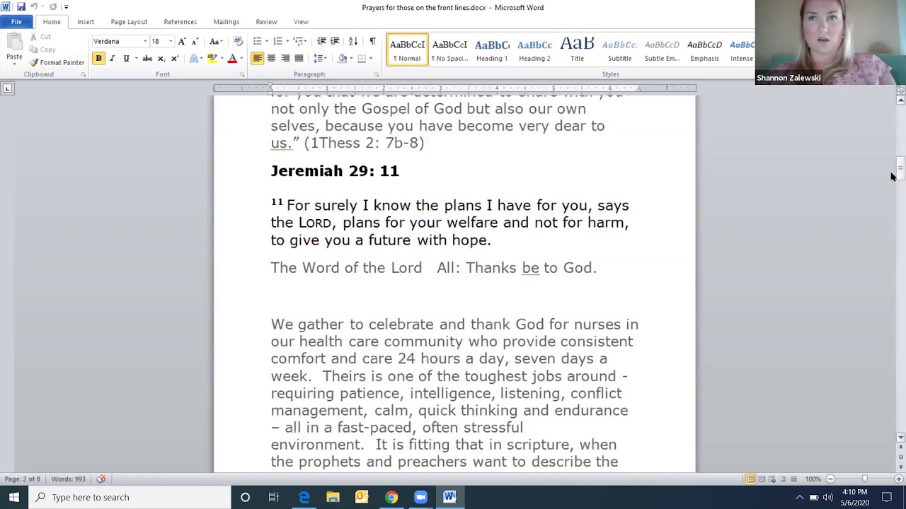Click the 100% zoom level
This screenshot has width=906, height=509.
click(813, 479)
